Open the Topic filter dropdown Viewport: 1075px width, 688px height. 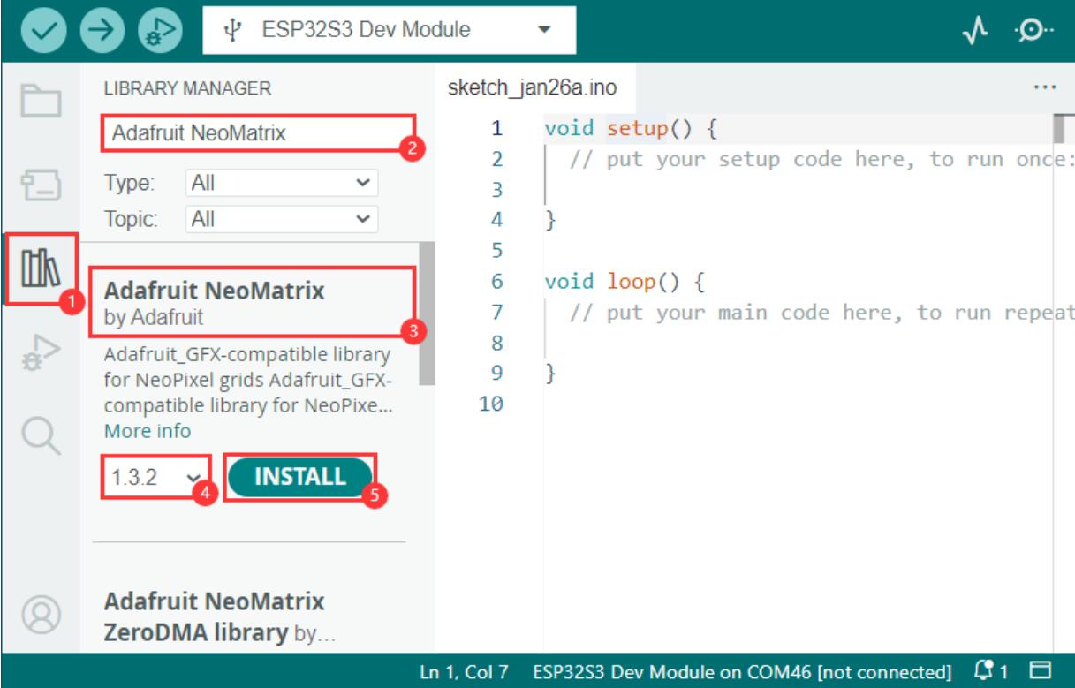[x=281, y=218]
